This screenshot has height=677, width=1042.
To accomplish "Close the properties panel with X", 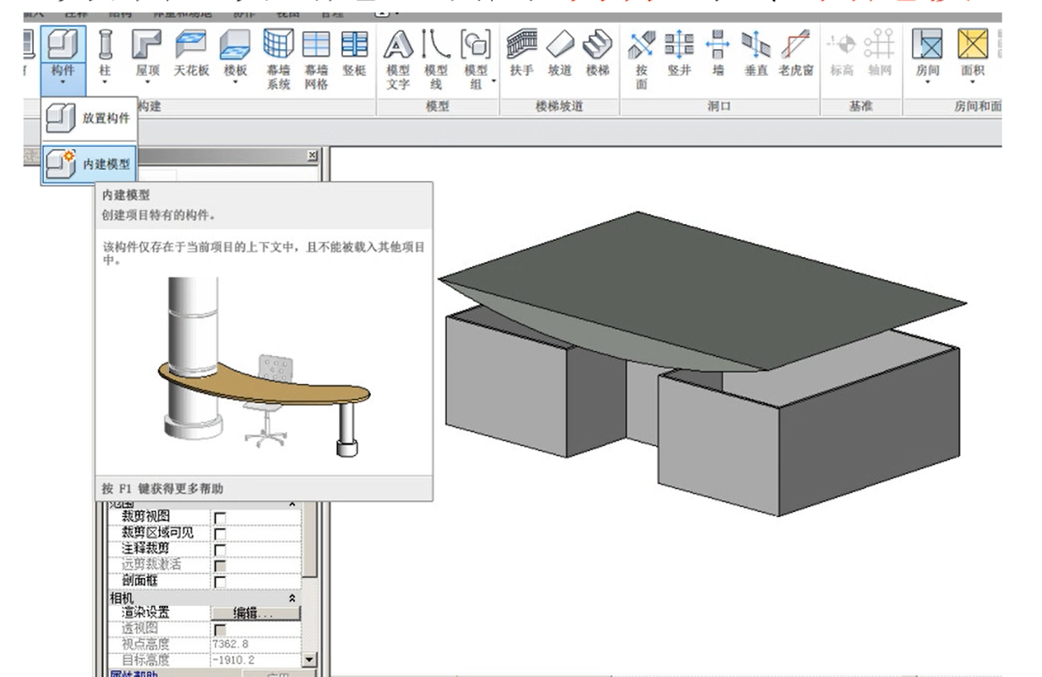I will coord(312,156).
